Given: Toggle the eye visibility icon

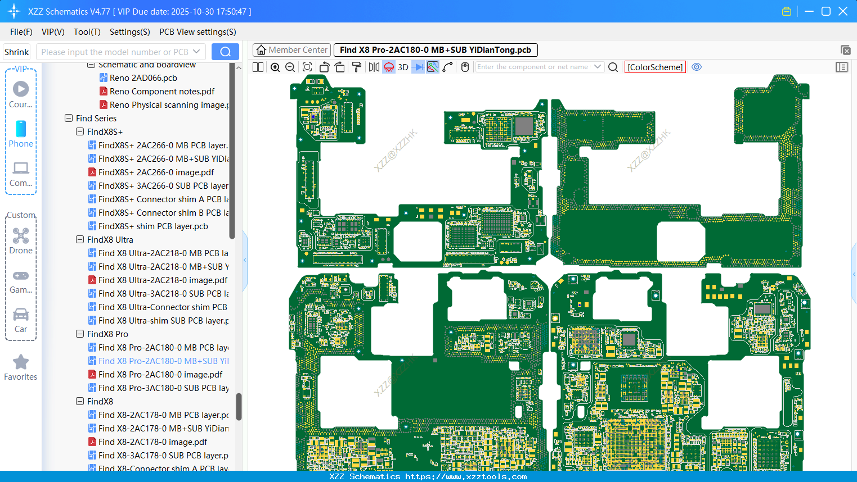Looking at the screenshot, I should pyautogui.click(x=697, y=67).
